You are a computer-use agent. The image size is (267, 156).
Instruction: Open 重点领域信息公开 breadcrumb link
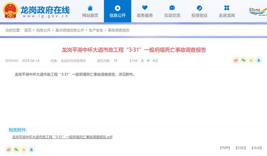tap(70, 30)
